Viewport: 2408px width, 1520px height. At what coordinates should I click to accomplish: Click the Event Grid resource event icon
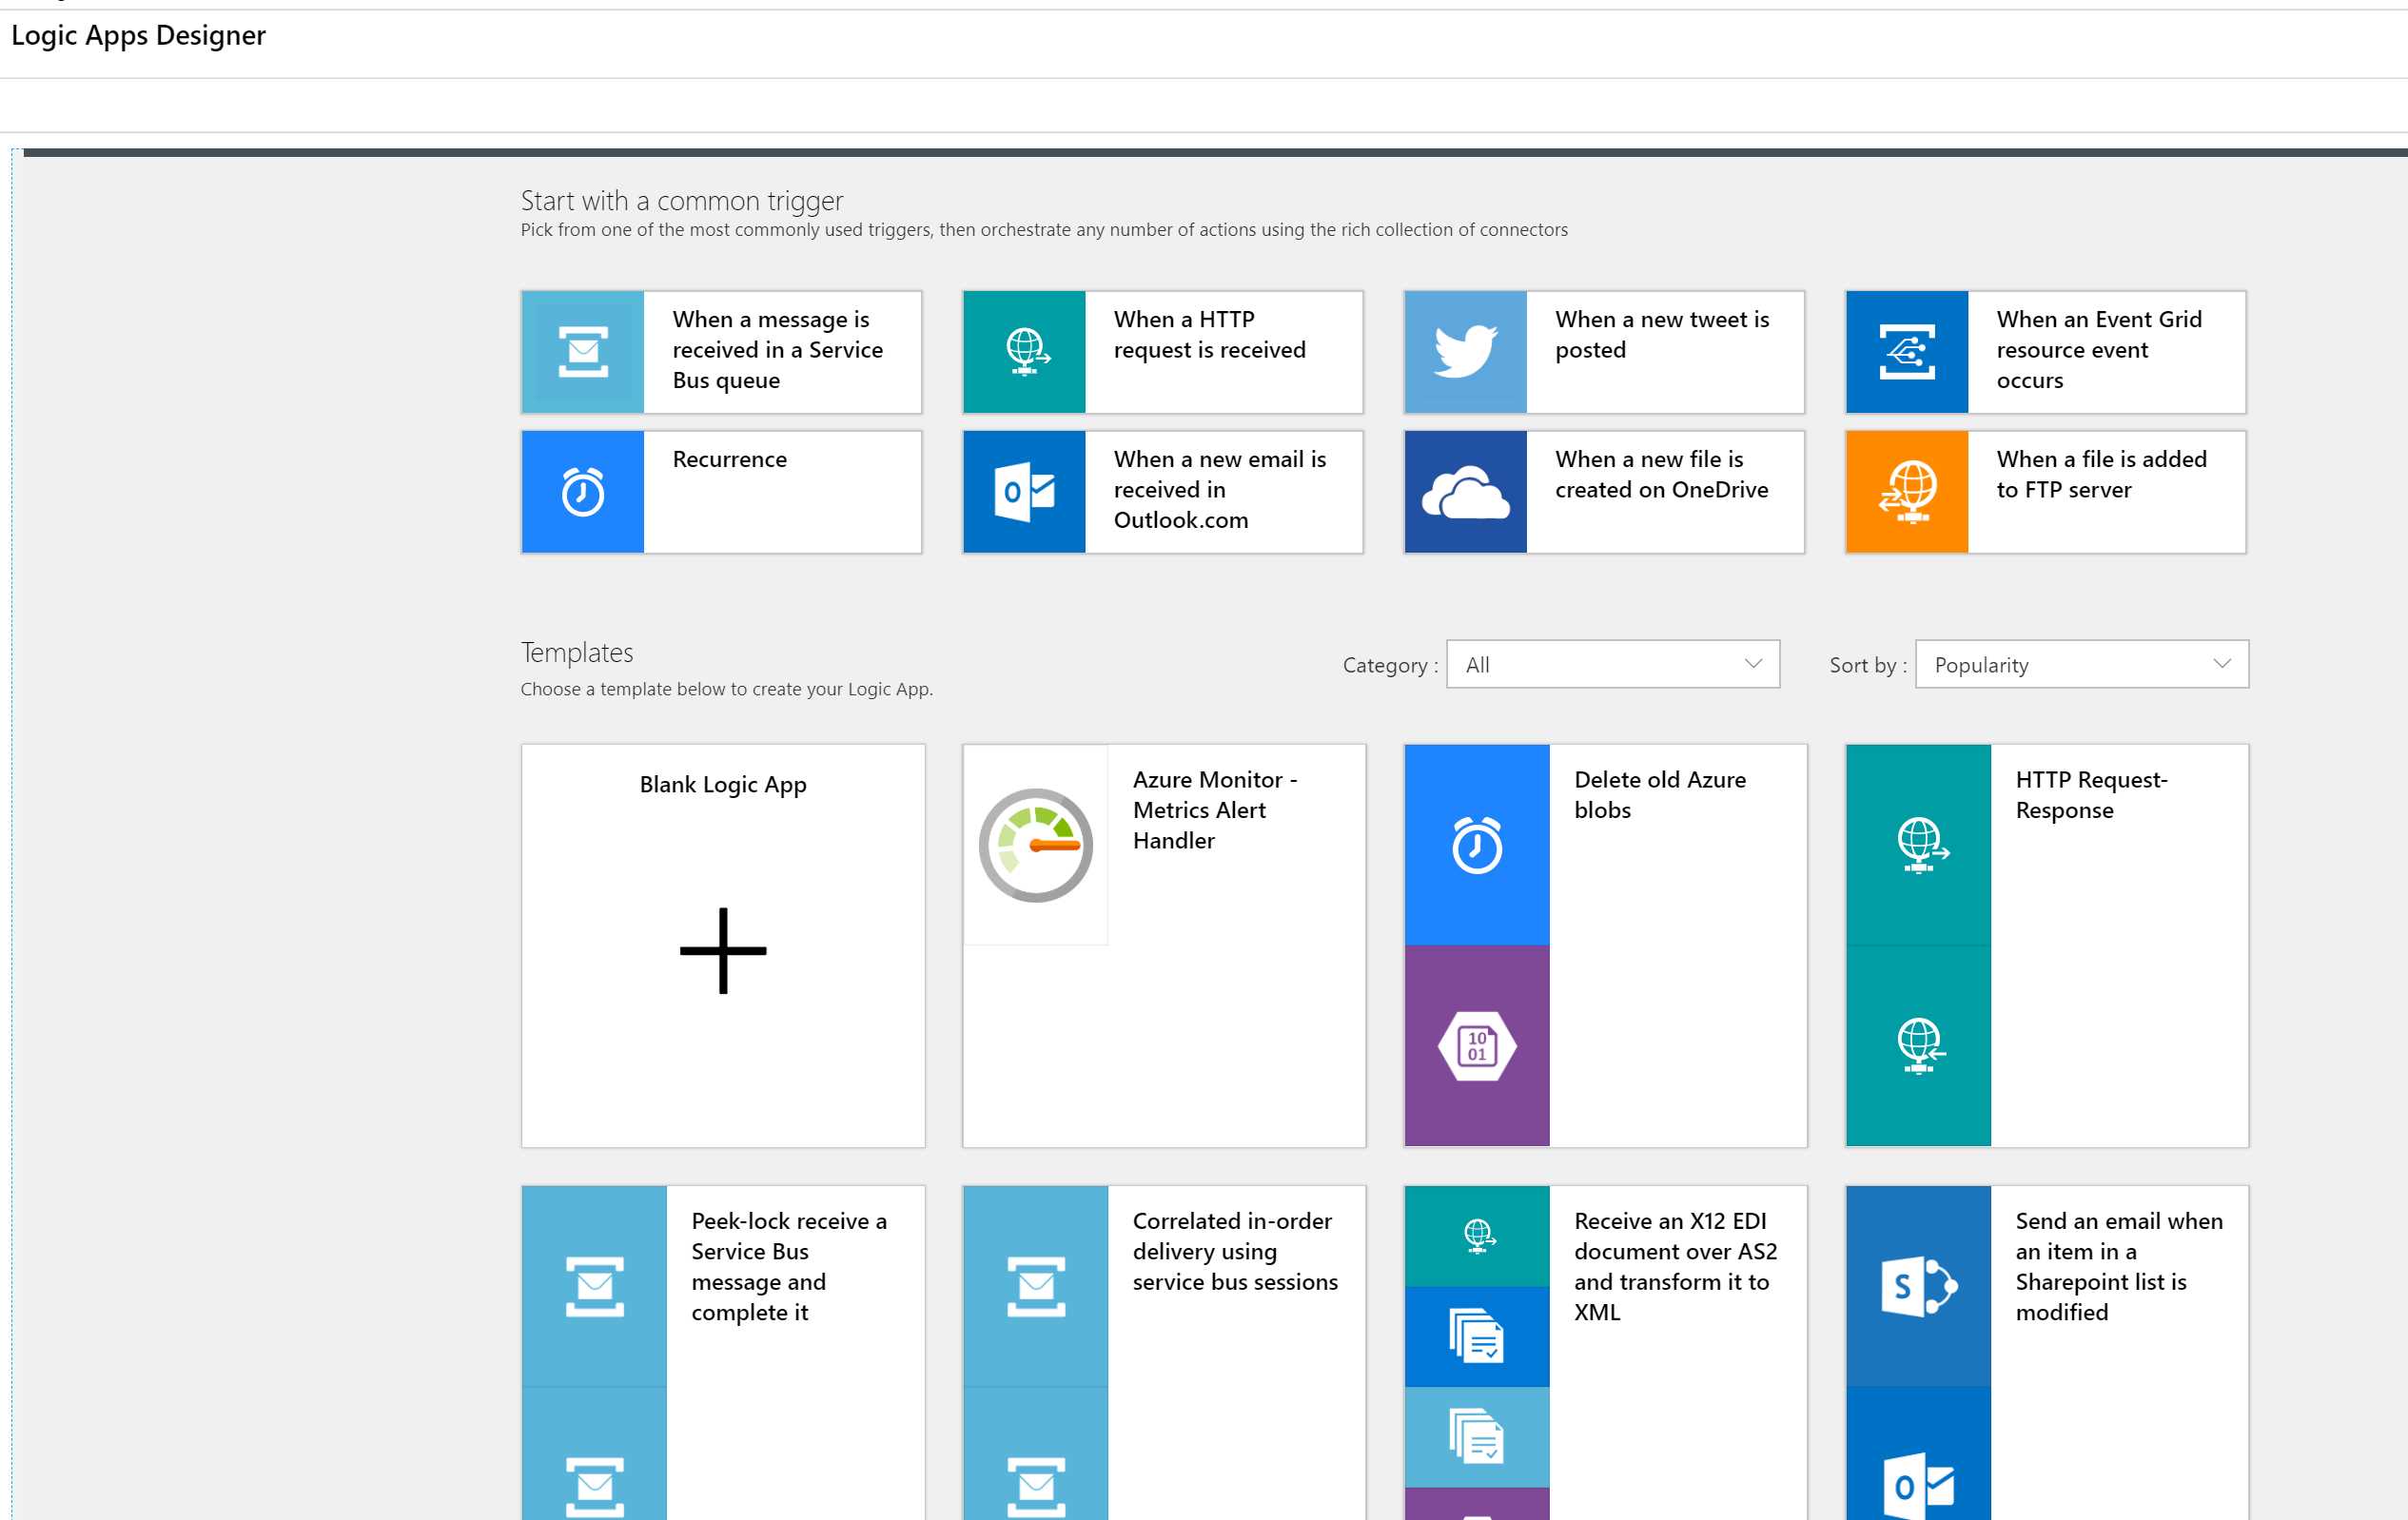(1906, 351)
